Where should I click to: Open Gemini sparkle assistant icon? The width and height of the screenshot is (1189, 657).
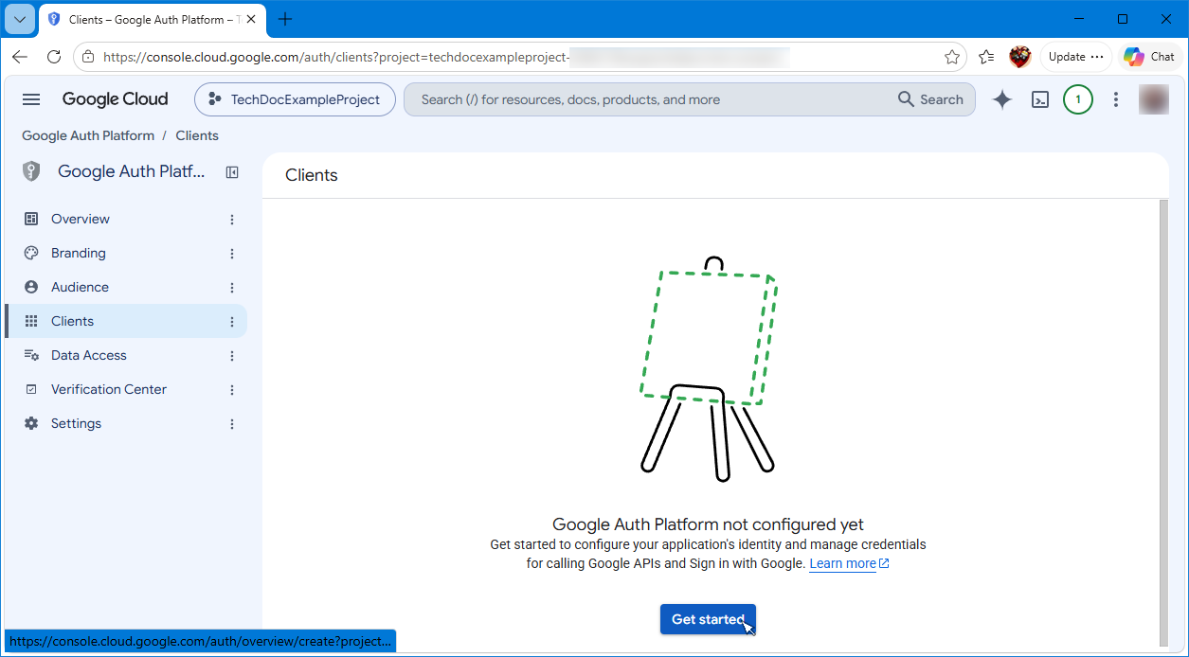click(1002, 99)
